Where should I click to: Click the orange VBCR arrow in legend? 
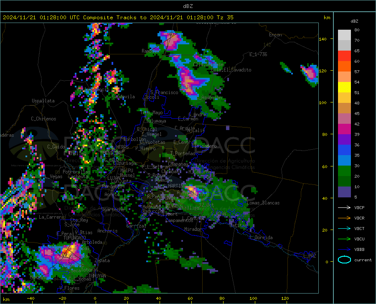click(344, 218)
